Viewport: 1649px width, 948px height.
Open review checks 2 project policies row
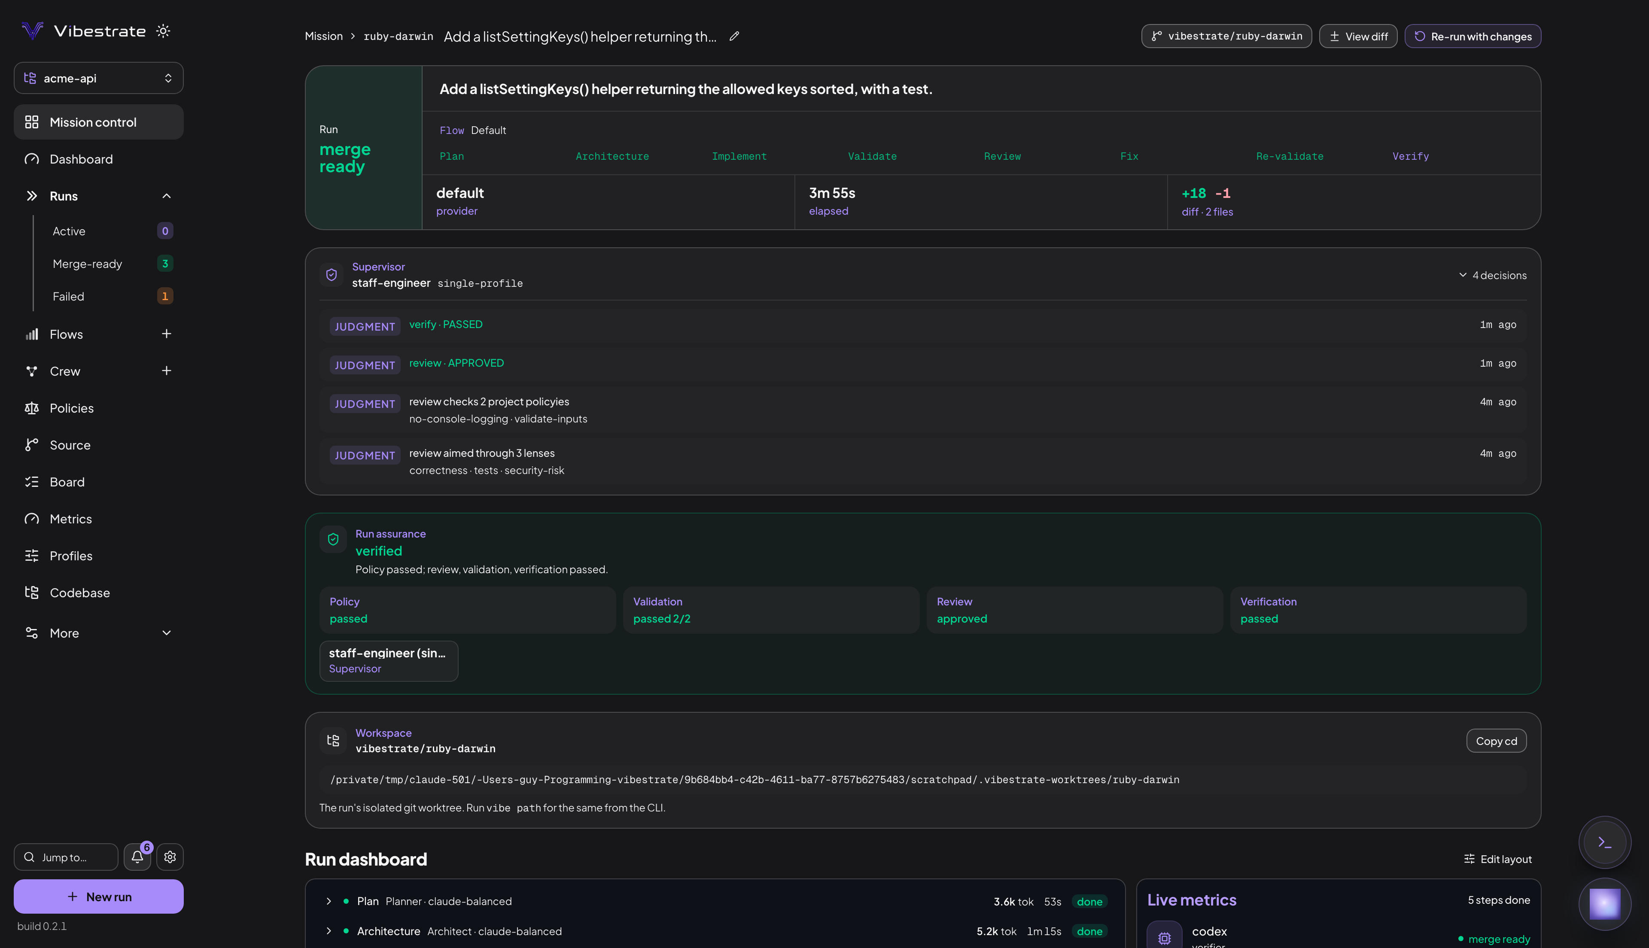(x=923, y=410)
